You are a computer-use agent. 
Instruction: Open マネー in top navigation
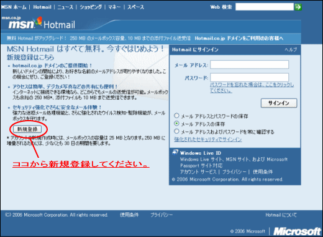114,7
